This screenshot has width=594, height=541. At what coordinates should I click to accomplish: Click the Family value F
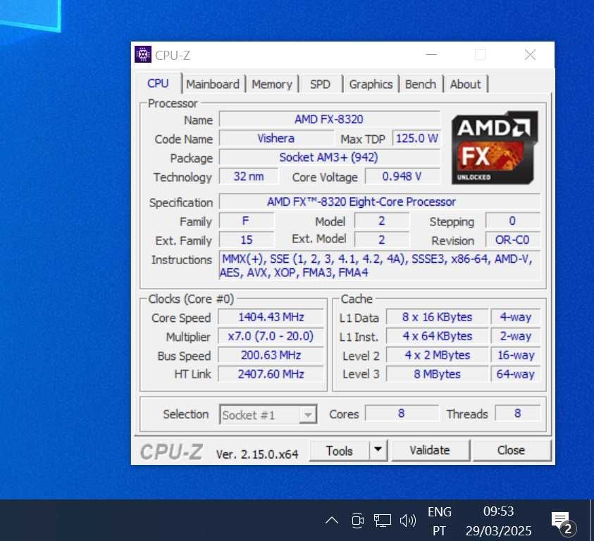pos(246,220)
